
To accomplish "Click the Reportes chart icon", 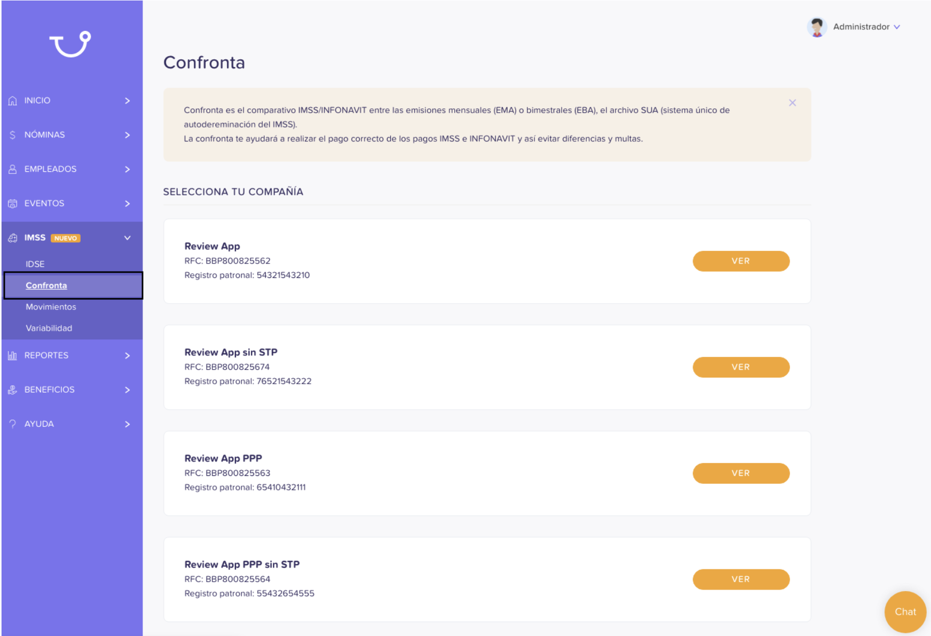I will pyautogui.click(x=13, y=355).
